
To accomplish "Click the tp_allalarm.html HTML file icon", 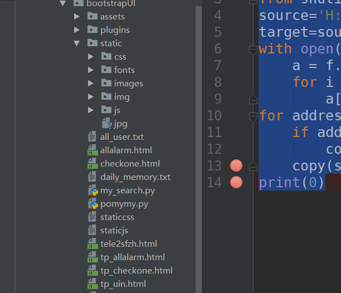I will coord(92,257).
